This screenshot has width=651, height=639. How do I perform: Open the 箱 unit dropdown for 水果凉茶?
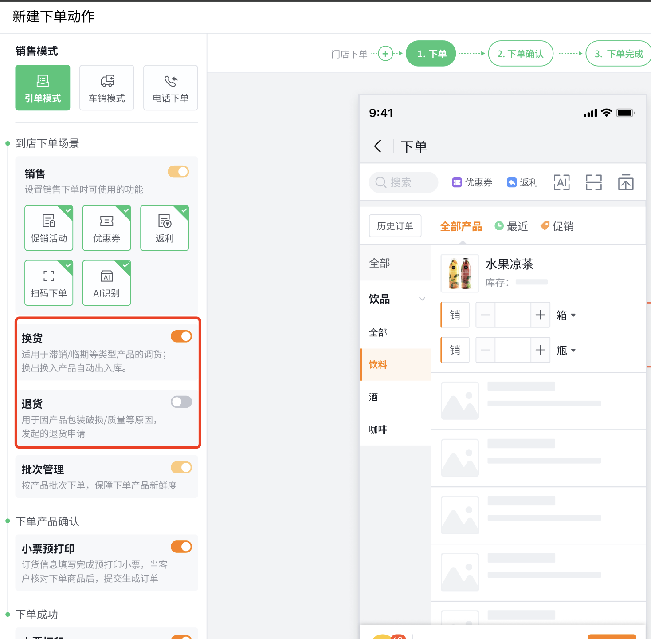click(566, 315)
